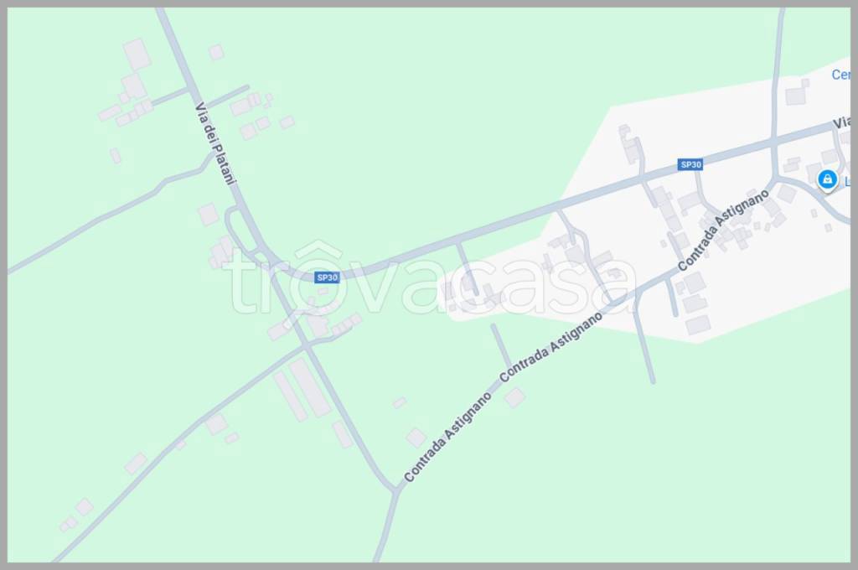Click the partial 'L' label beside the shopping marker
Viewport: 858px width, 570px height.
[x=847, y=182]
